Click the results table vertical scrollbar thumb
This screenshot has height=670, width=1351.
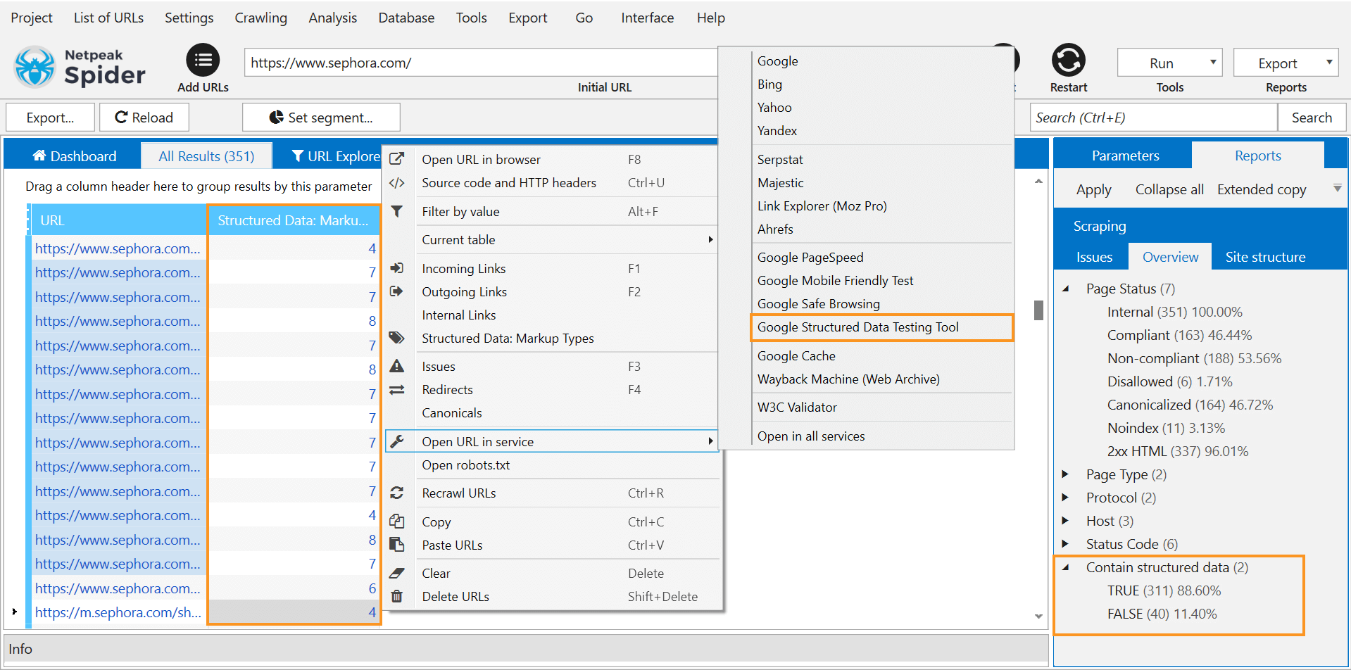(1038, 310)
